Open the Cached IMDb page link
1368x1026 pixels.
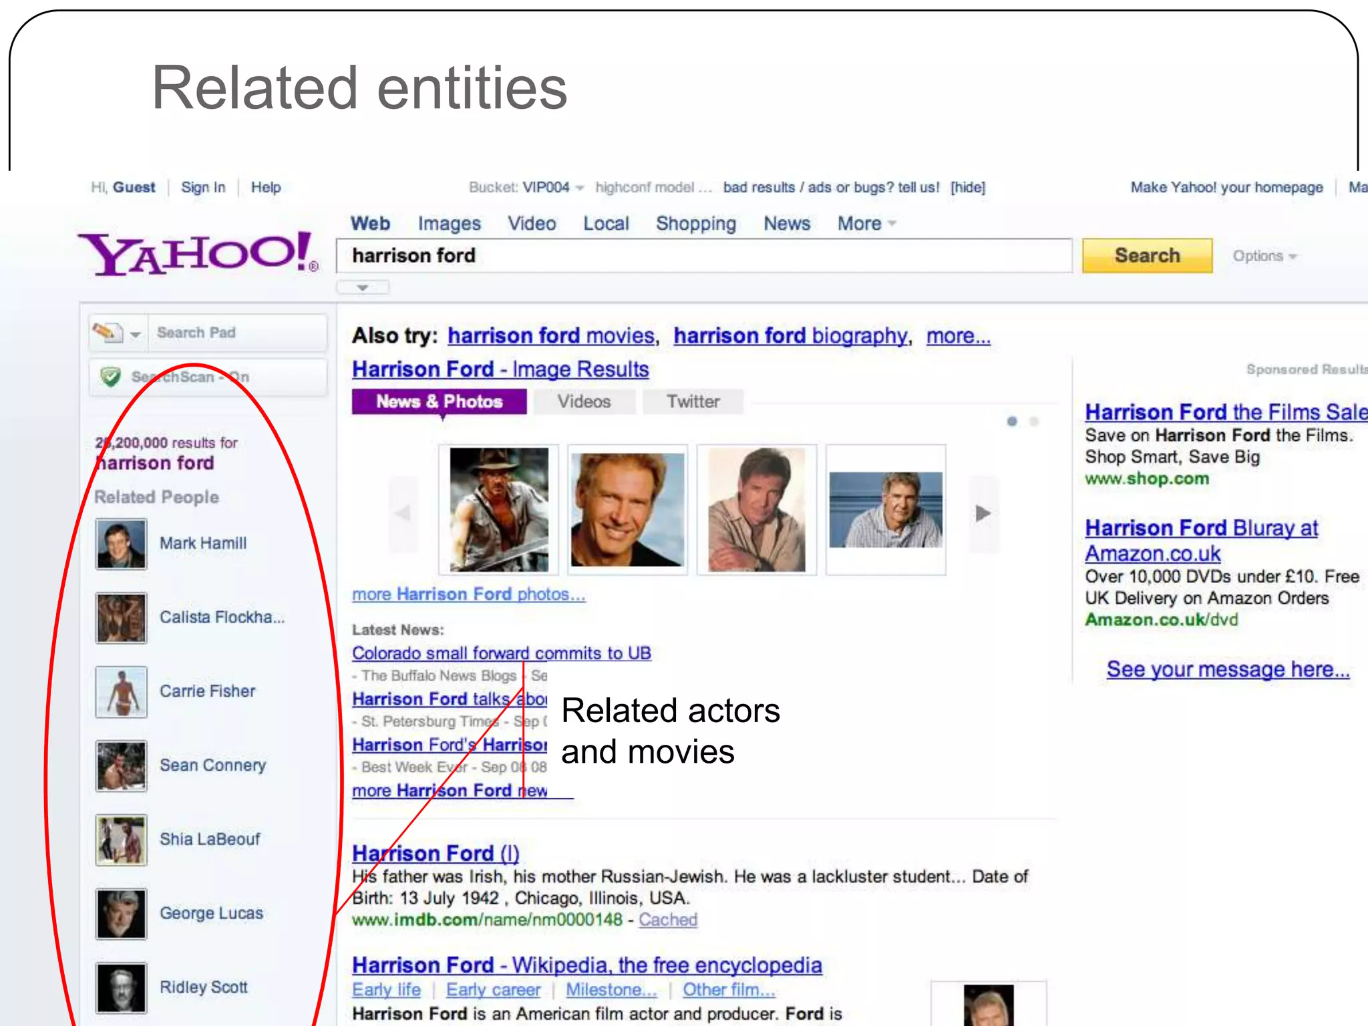pos(668,920)
